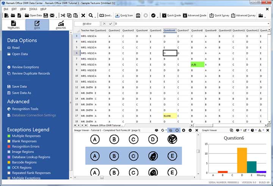
Task: Open dropdown arrow next to Email icon
Action: coord(56,17)
